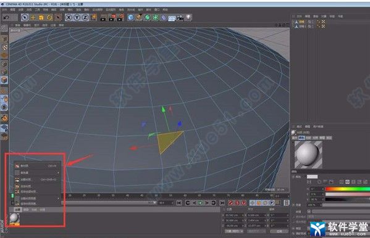Choose the Spline Pen tool
The width and height of the screenshot is (370, 238).
(x=139, y=17)
